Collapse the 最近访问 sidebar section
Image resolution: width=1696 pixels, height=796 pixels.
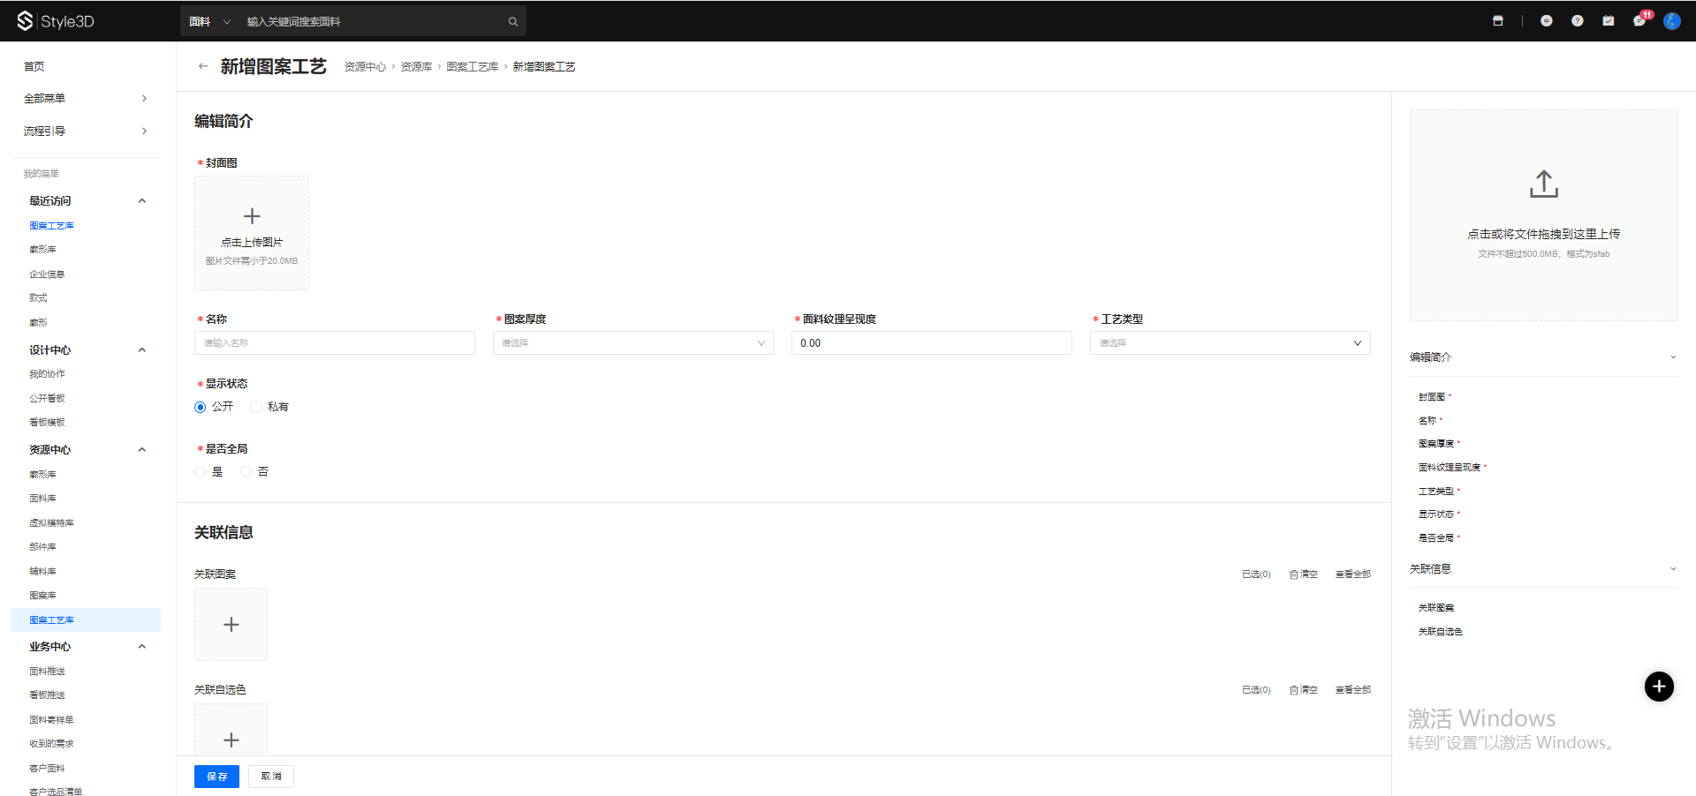click(x=141, y=201)
